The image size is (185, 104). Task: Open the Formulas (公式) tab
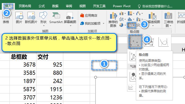tap(42, 6)
